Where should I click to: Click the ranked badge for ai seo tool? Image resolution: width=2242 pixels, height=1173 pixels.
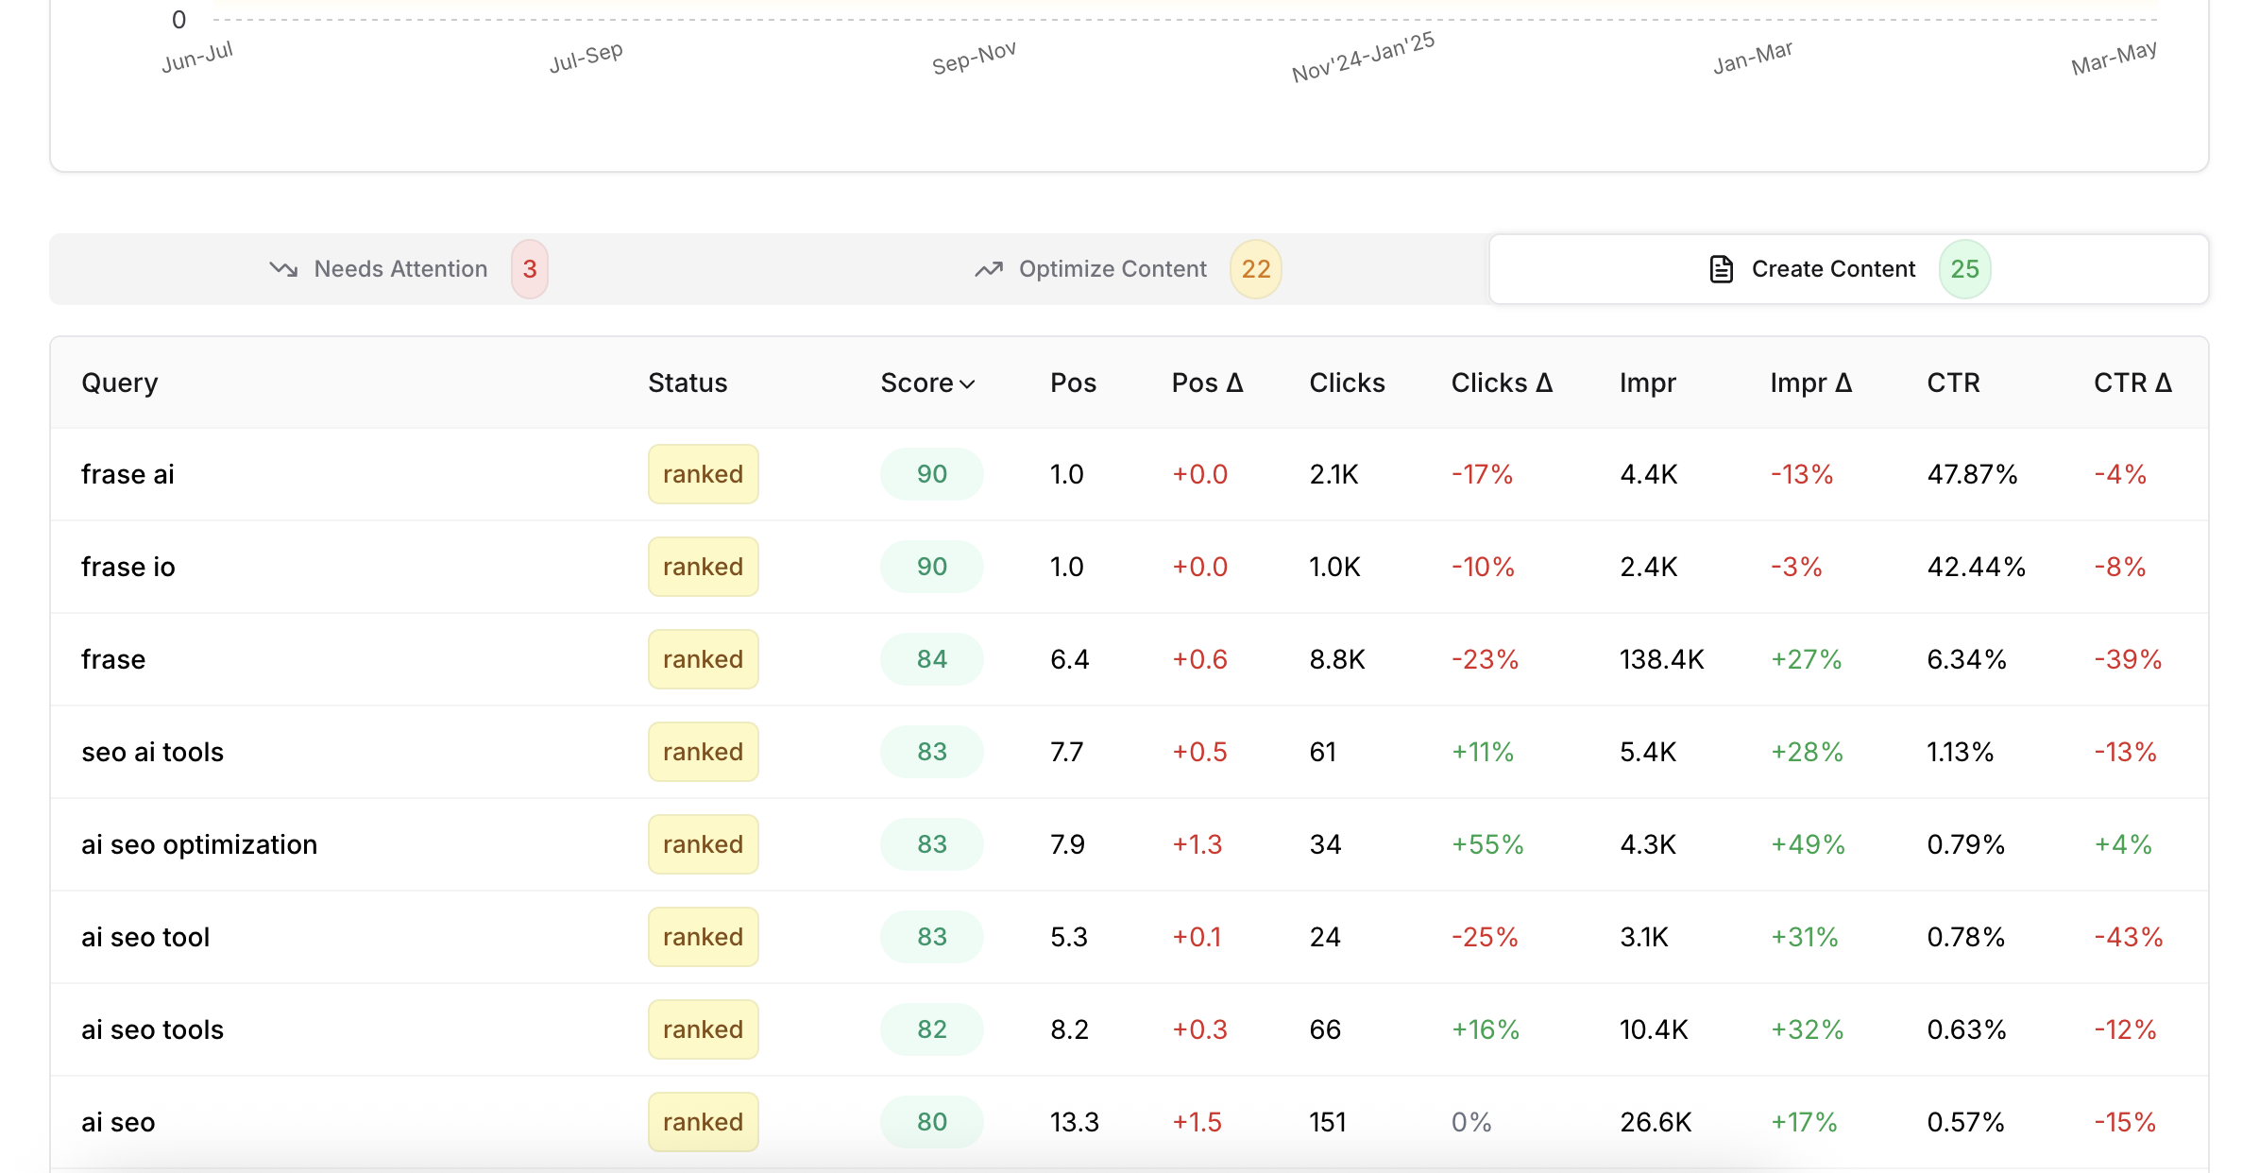point(704,937)
